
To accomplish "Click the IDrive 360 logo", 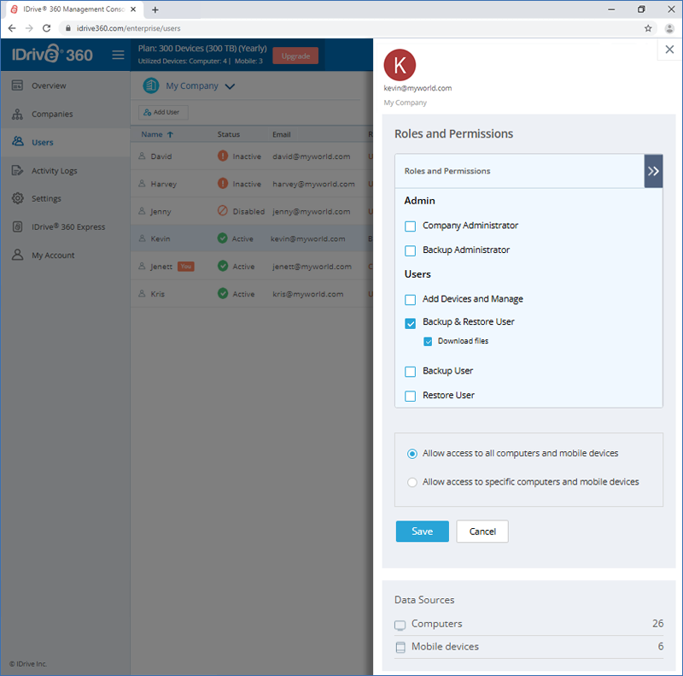I will click(x=52, y=54).
